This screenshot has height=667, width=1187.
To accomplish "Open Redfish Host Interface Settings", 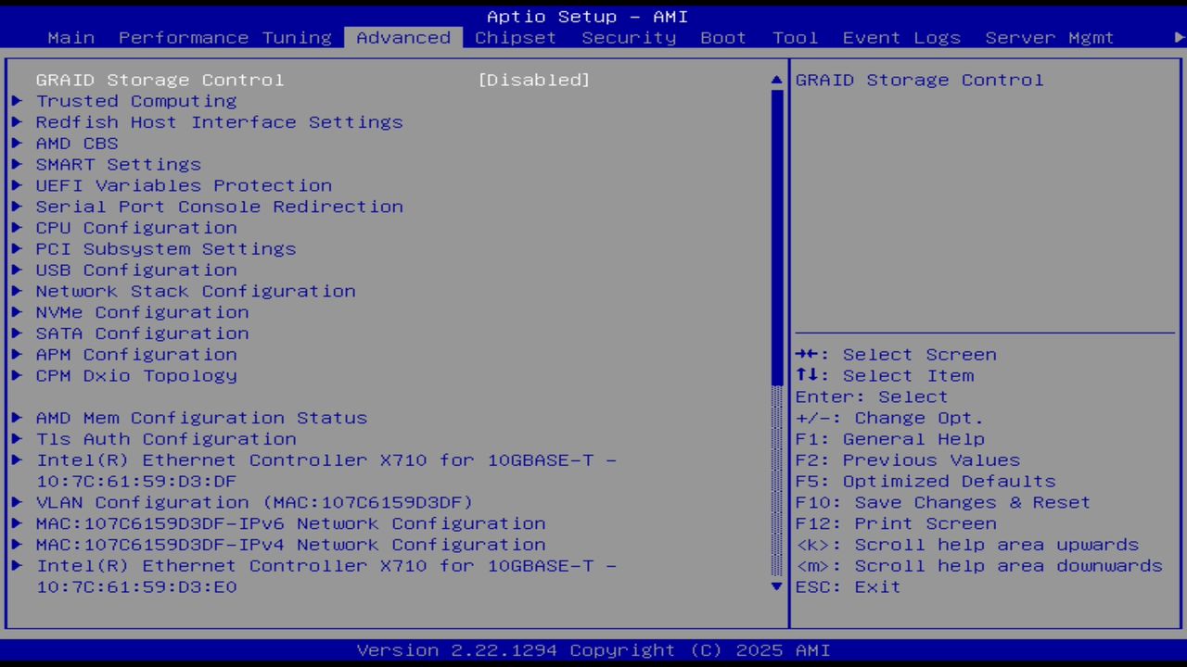I will (x=219, y=121).
